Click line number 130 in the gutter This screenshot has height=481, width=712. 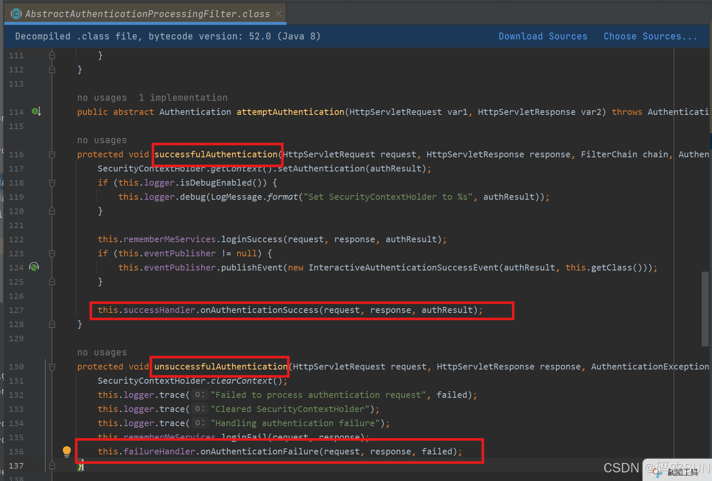(16, 367)
